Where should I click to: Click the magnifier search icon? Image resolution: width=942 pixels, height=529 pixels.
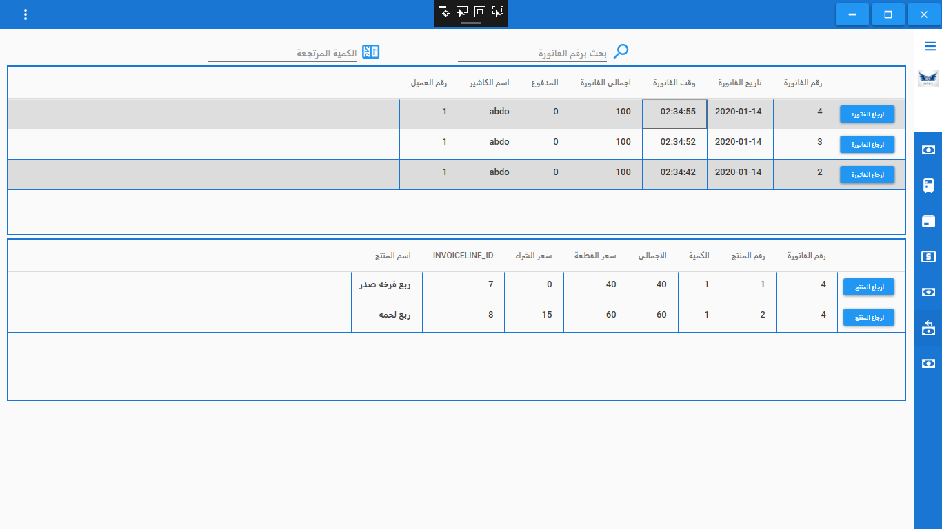coord(621,52)
